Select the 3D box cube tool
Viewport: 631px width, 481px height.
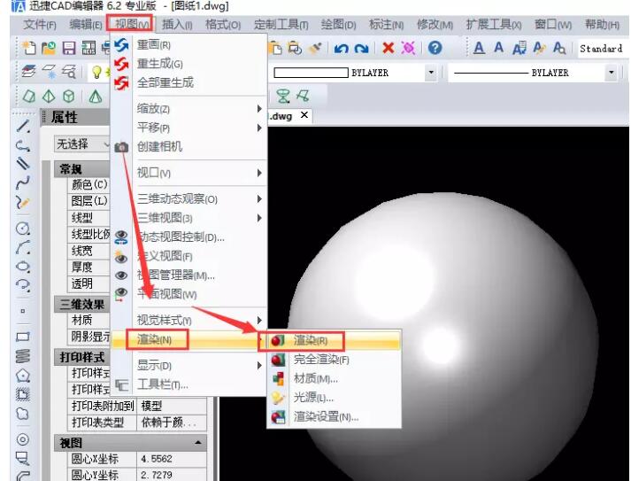point(69,97)
